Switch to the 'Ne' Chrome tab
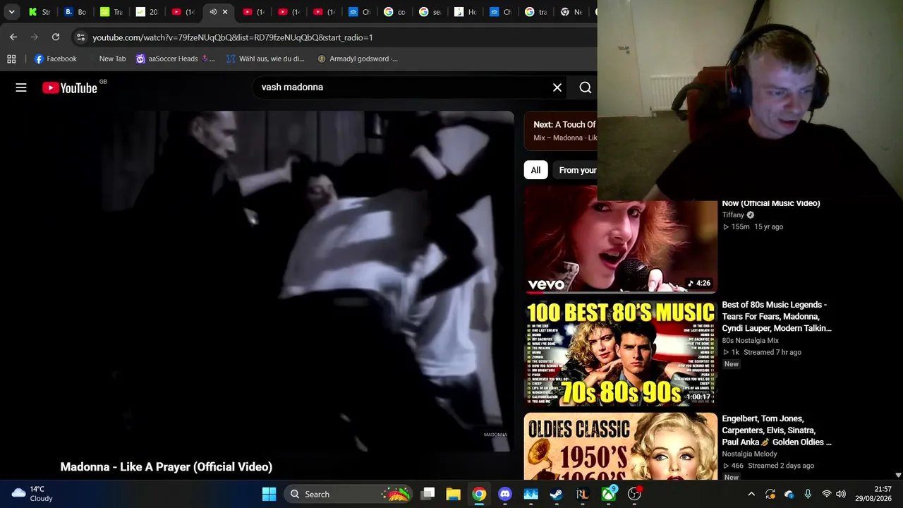 [572, 12]
